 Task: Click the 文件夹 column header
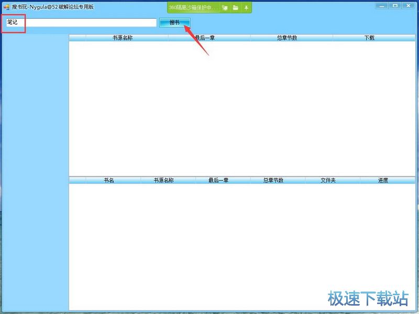328,180
